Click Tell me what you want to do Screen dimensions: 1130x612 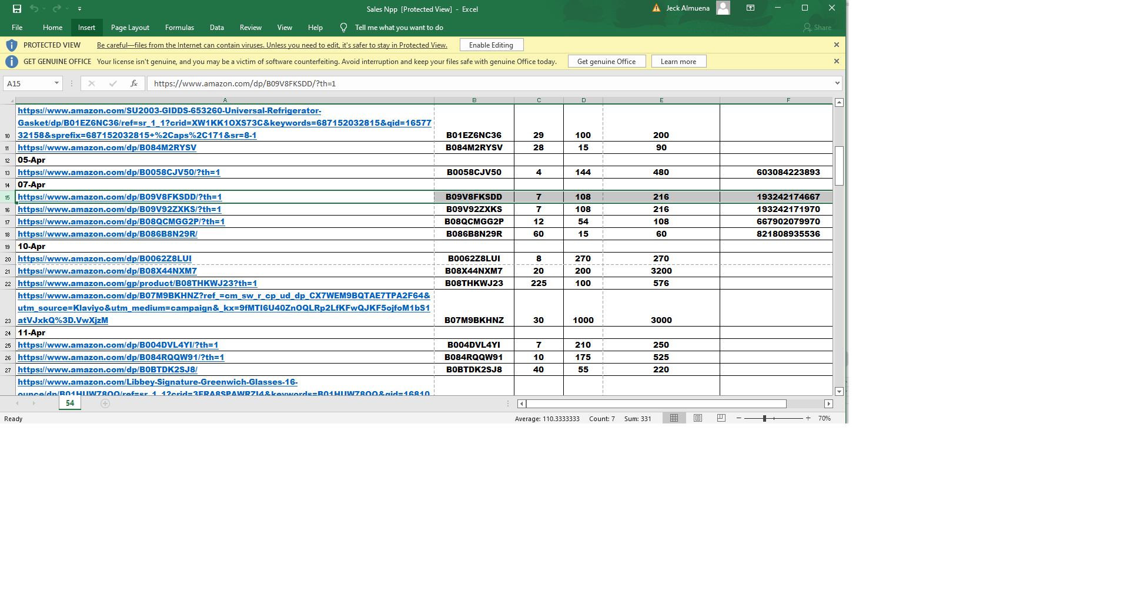pyautogui.click(x=399, y=28)
